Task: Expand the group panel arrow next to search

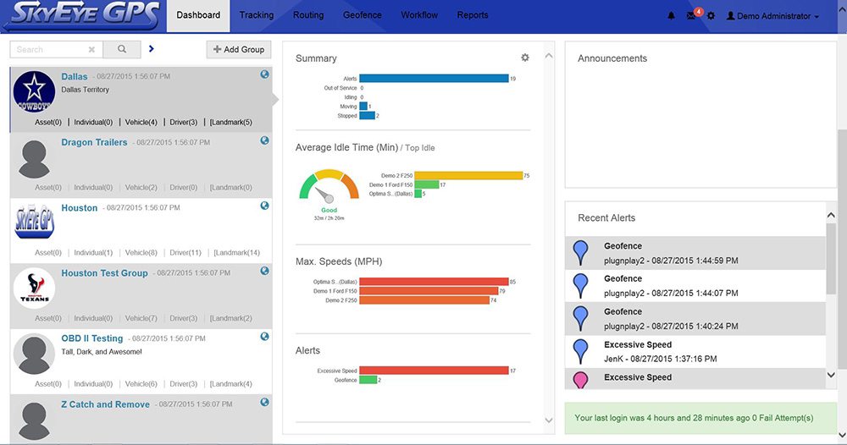Action: tap(152, 49)
